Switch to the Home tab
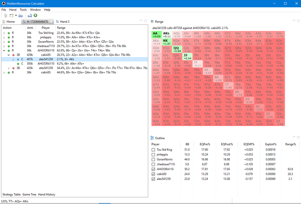 [9, 21]
